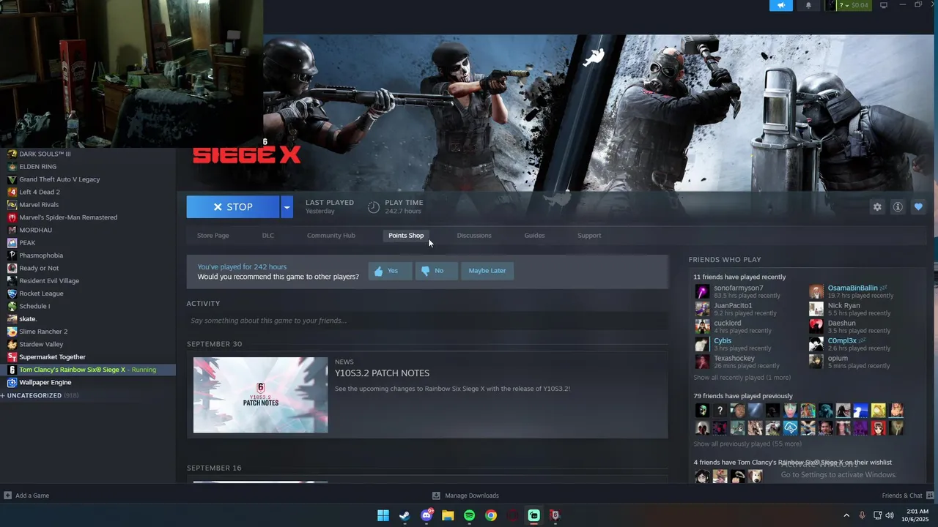Select Schedule I in library

(34, 306)
